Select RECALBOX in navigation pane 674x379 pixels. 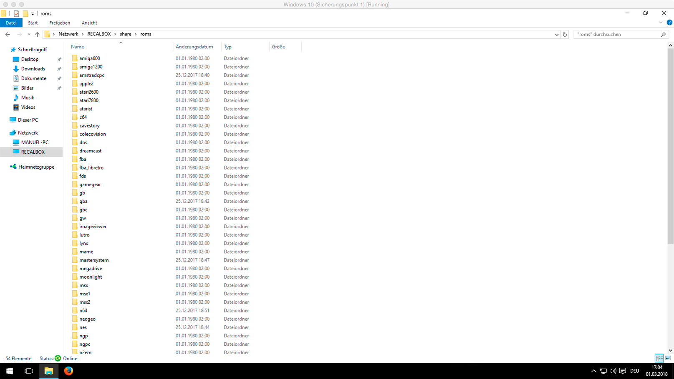click(x=33, y=152)
